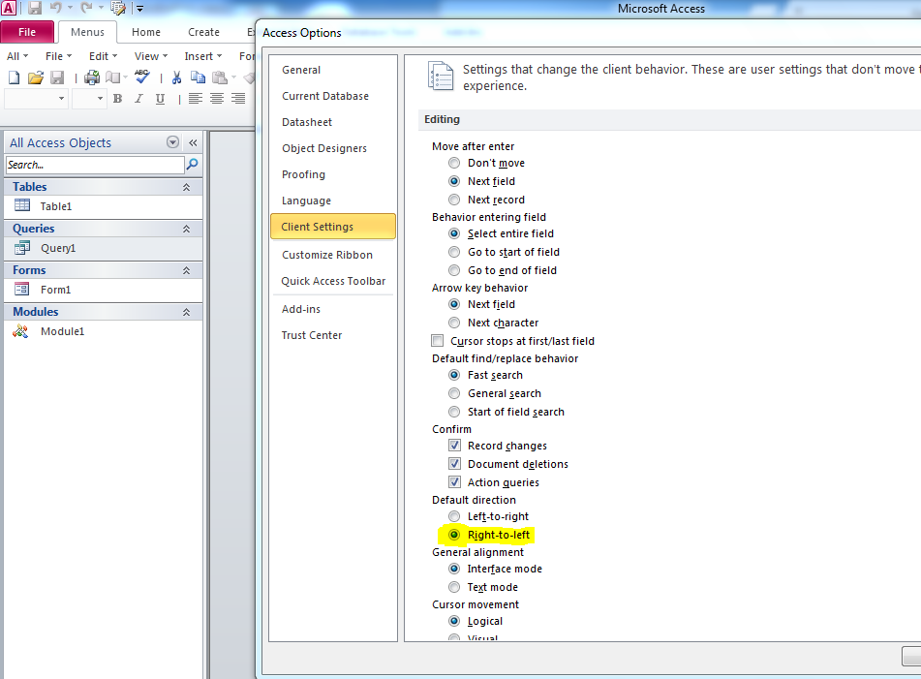Select Next record under Move after enter
This screenshot has height=679, width=921.
click(454, 200)
